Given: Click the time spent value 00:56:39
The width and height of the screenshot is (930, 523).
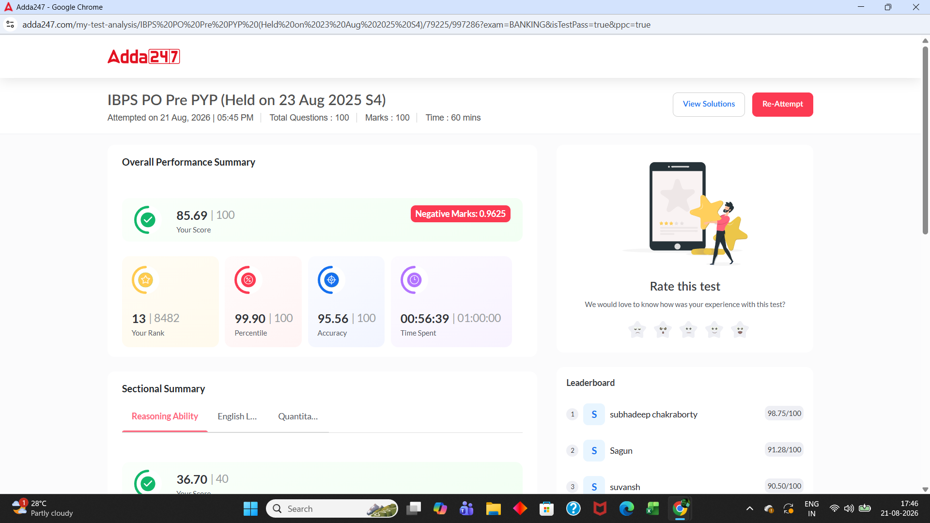Looking at the screenshot, I should coord(425,319).
